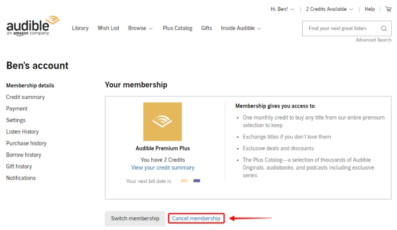Open the shopping cart icon
This screenshot has height=230, width=397.
coord(388,9)
